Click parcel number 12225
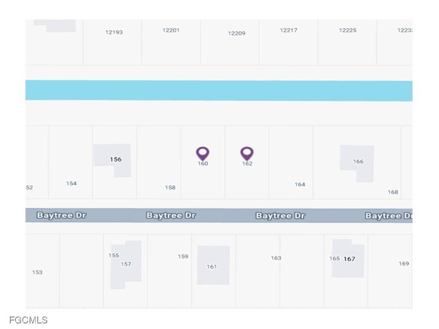This screenshot has width=439, height=329. coord(348,30)
